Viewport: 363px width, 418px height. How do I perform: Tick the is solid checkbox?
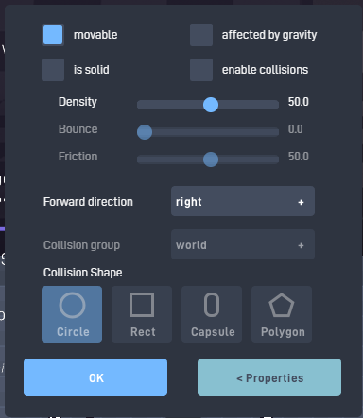click(x=53, y=70)
